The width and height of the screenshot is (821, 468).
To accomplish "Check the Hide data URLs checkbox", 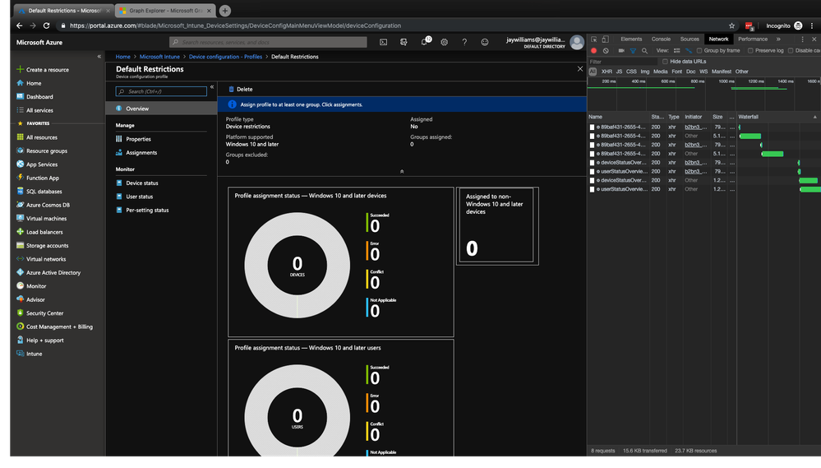I will (665, 62).
